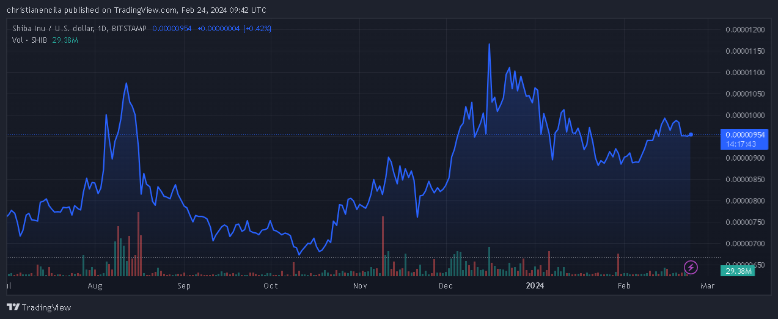Click the 0.00001000 price scale label
Screen dimensions: 778x319
(x=745, y=116)
